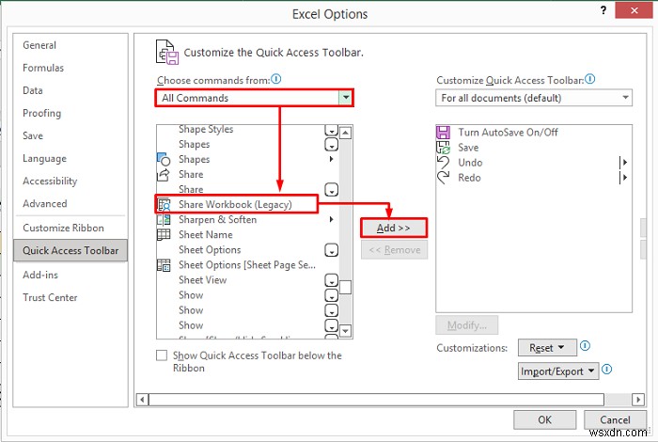Click commands list vertical scroll thumb
This screenshot has width=658, height=442.
click(x=345, y=288)
